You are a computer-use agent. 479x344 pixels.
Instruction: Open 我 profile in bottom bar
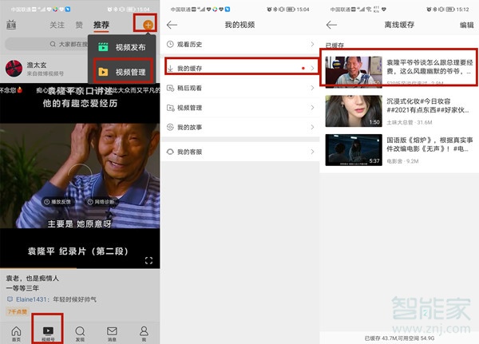point(144,334)
